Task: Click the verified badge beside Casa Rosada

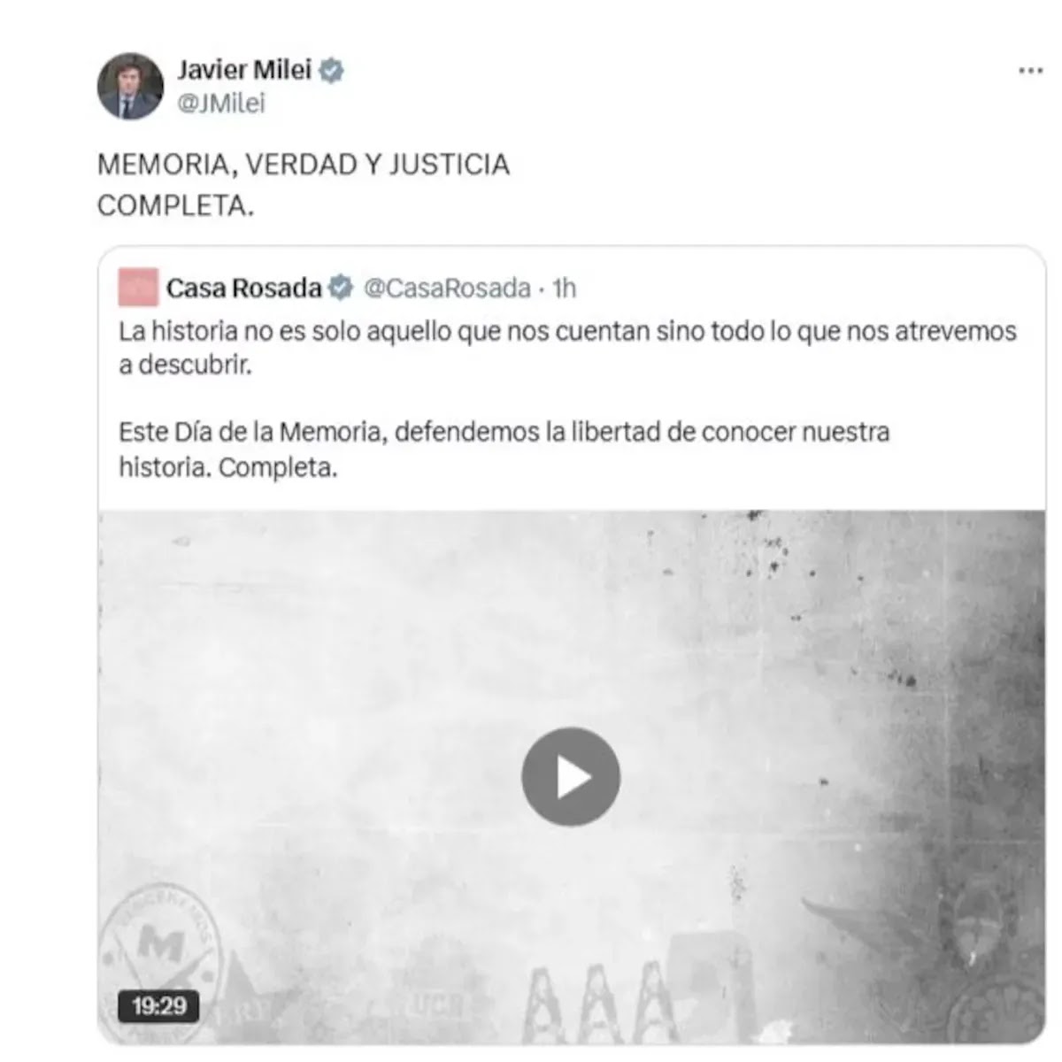Action: tap(341, 288)
